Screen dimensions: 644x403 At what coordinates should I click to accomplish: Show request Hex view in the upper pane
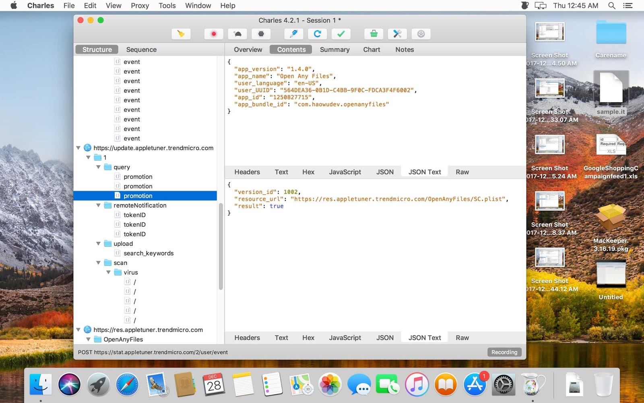point(308,172)
